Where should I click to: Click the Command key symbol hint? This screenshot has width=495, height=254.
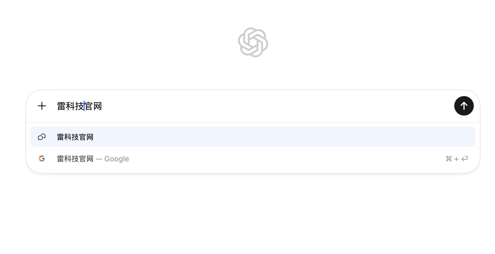tap(449, 159)
